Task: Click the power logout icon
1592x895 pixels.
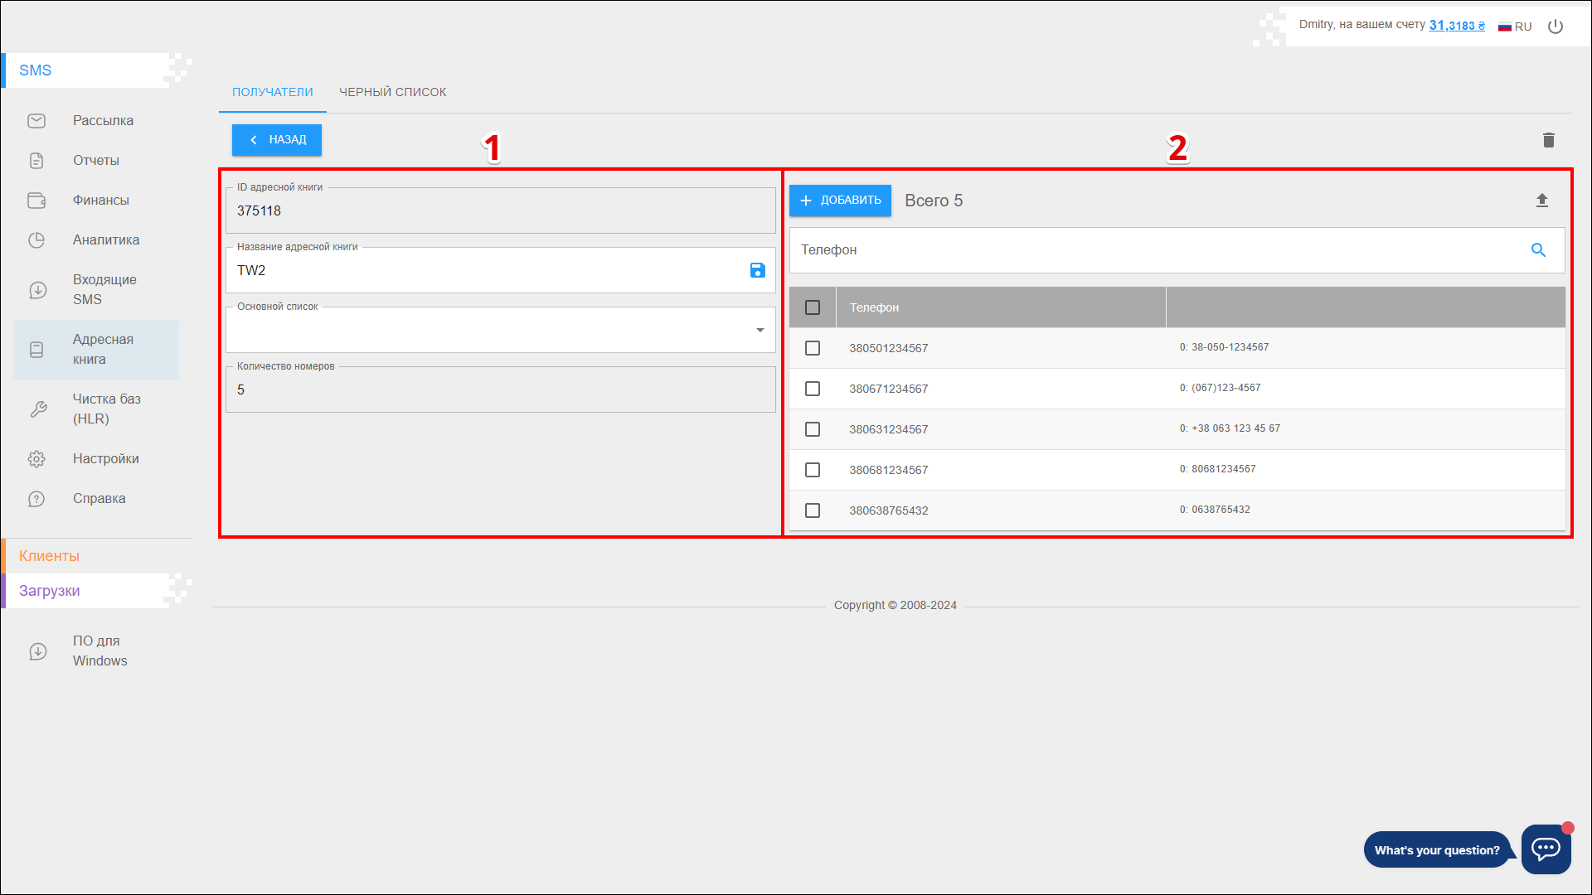Action: pos(1556,27)
